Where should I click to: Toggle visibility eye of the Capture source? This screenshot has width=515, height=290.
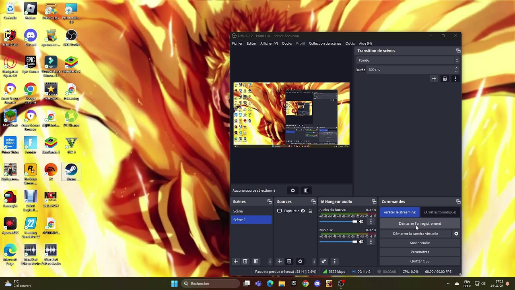click(x=303, y=211)
